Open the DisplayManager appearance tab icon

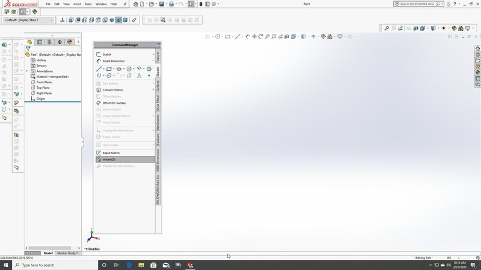tap(70, 42)
